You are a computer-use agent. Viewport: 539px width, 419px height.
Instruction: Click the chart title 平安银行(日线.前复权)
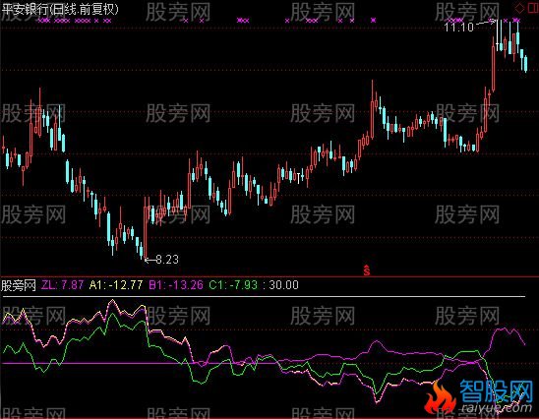pos(60,9)
